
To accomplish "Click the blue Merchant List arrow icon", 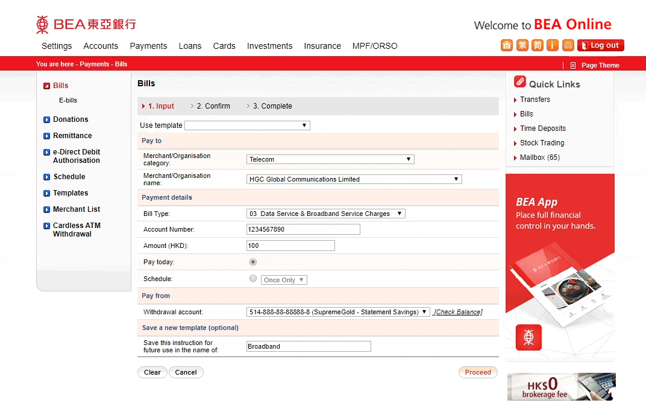I will pos(46,209).
